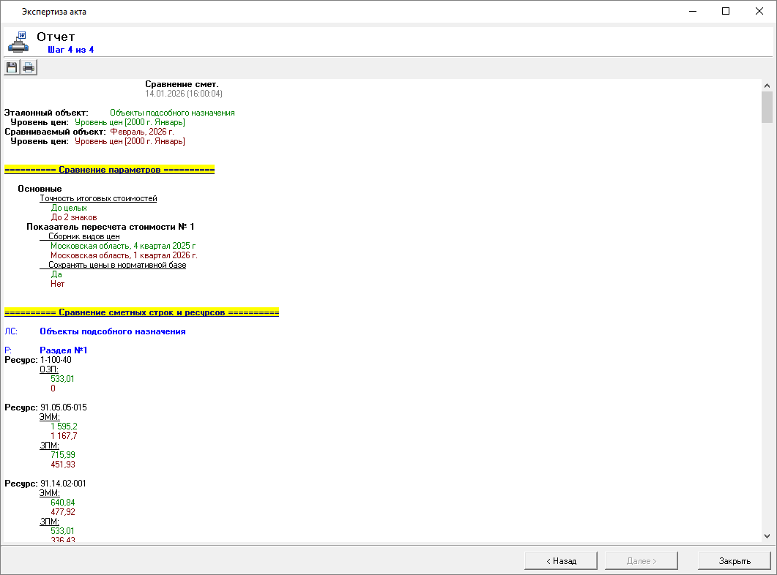
Task: Click the small printer icon in the toolbar
Action: (29, 68)
